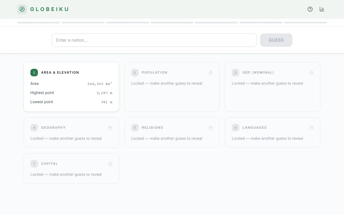Click the lock icon on GDP (Nominal) card
344x215 pixels.
(x=311, y=73)
